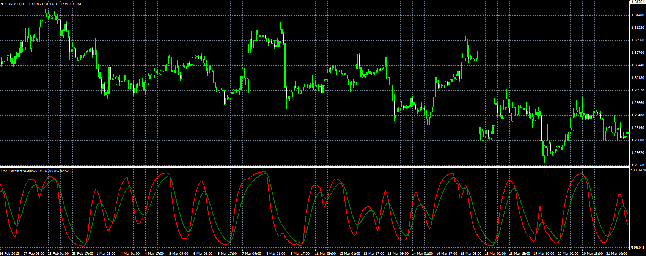This screenshot has width=646, height=256.
Task: Click the 27 Feb 09:00 time label
Action: [34, 253]
